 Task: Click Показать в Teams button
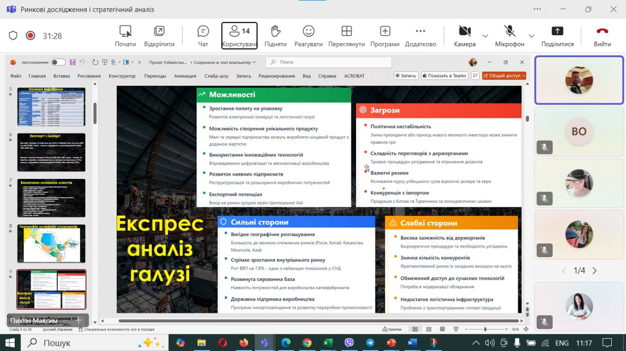[x=444, y=76]
